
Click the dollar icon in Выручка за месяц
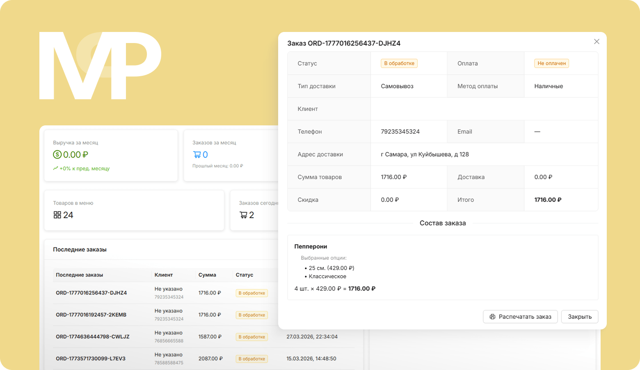point(57,154)
